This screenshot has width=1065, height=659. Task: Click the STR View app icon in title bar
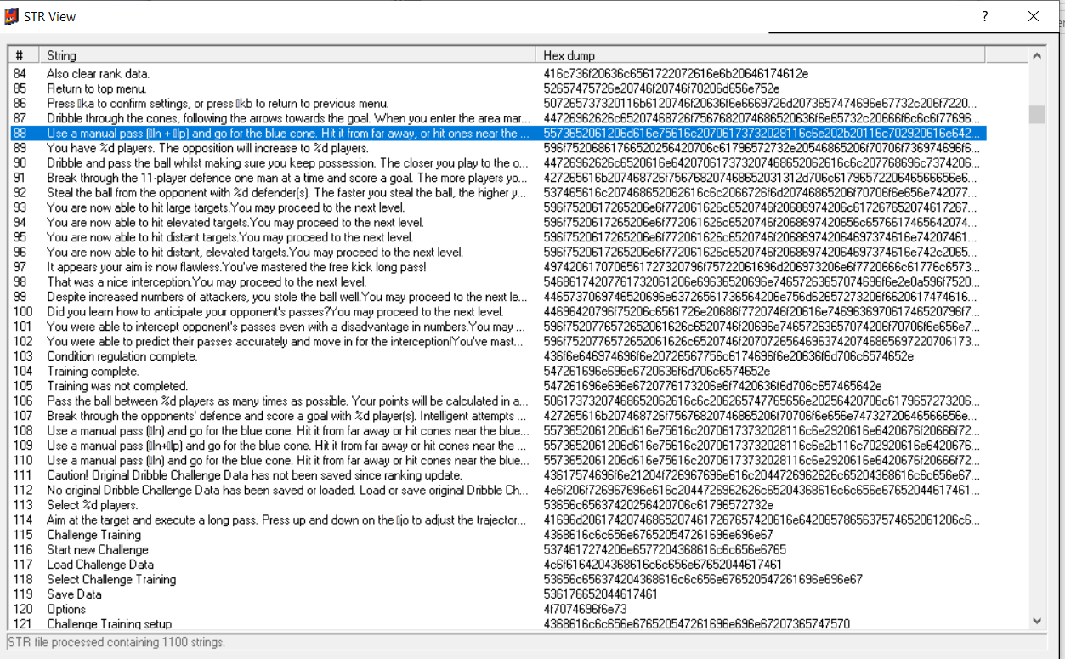click(12, 16)
